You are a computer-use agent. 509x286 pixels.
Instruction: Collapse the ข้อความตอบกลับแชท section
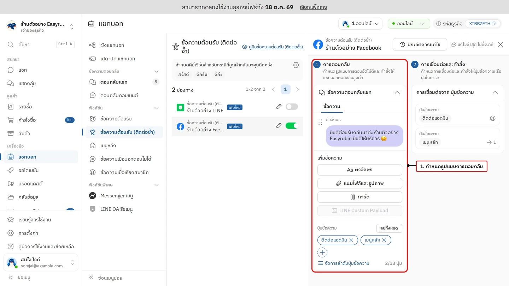397,93
